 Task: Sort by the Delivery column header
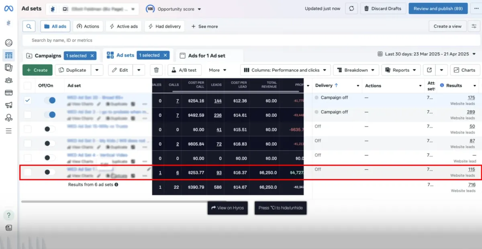point(327,85)
